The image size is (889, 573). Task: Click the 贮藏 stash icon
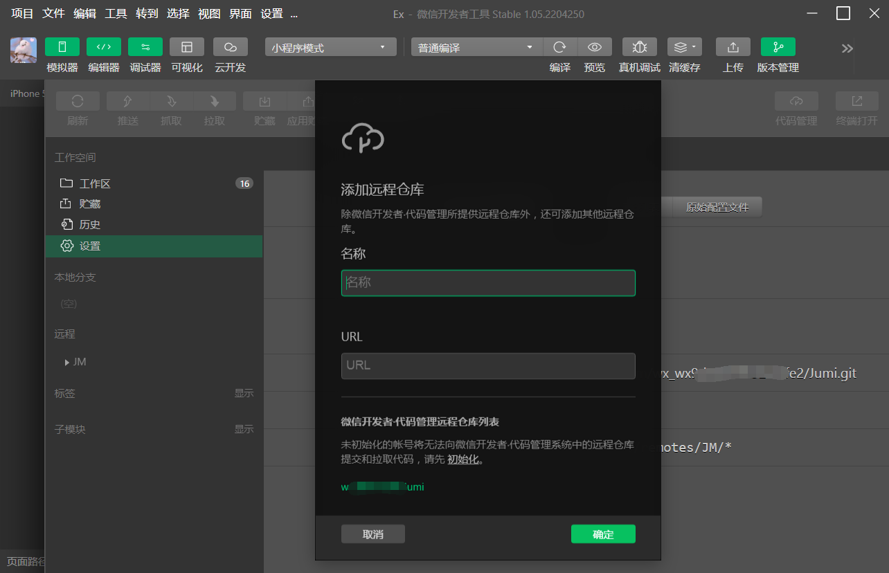coord(264,101)
